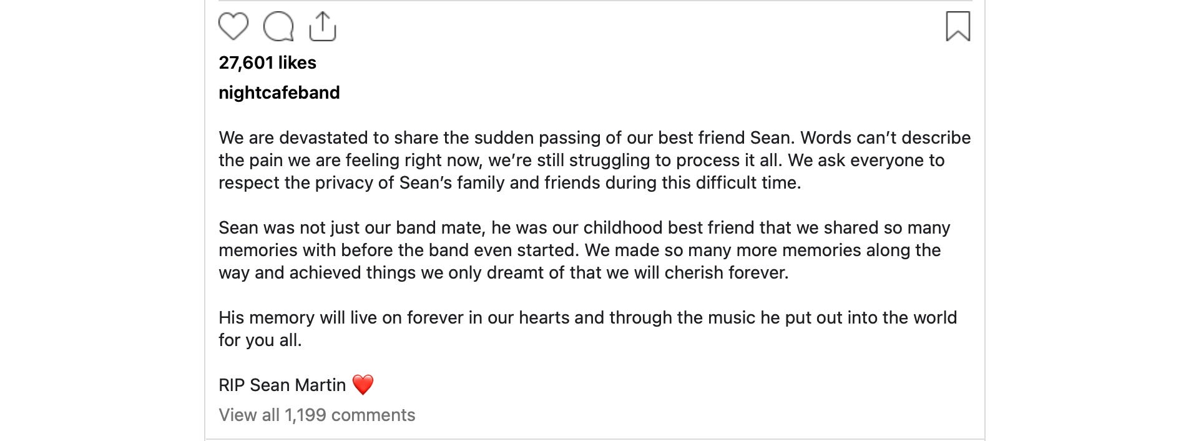
Task: Click the line starting "respect the privacy of Sean's"
Action: pyautogui.click(x=509, y=182)
